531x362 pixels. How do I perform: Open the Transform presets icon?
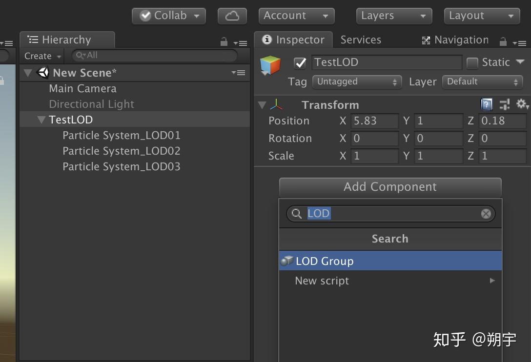505,104
